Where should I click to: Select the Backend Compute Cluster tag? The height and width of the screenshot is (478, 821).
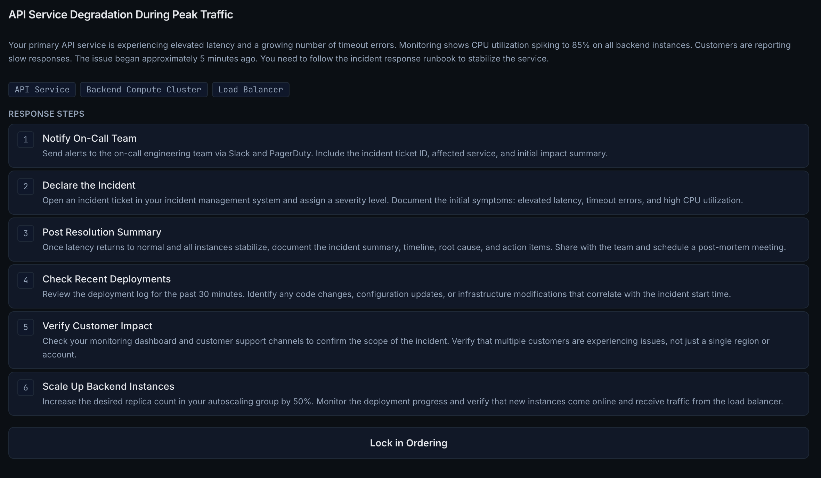pyautogui.click(x=144, y=90)
